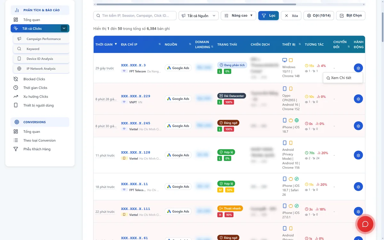This screenshot has height=240, width=384.
Task: Open row action gear for XXX.XXX.X.111
Action: coord(358,211)
